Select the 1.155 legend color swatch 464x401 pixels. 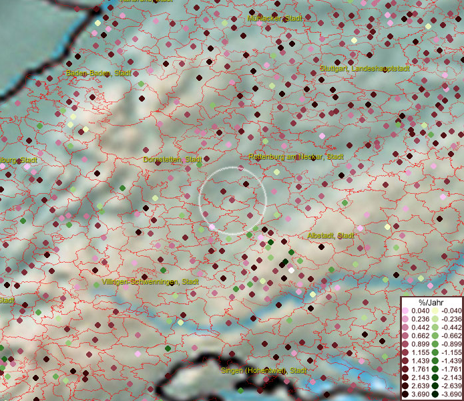pos(405,352)
